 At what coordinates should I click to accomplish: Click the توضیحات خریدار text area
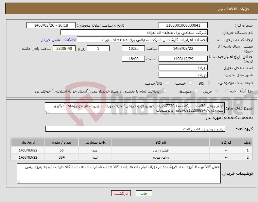(x=119, y=173)
